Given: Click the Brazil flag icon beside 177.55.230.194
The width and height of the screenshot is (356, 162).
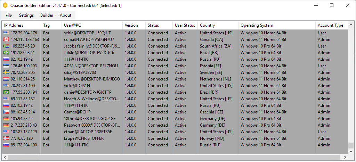Looking at the screenshot, I should (x=6, y=92).
